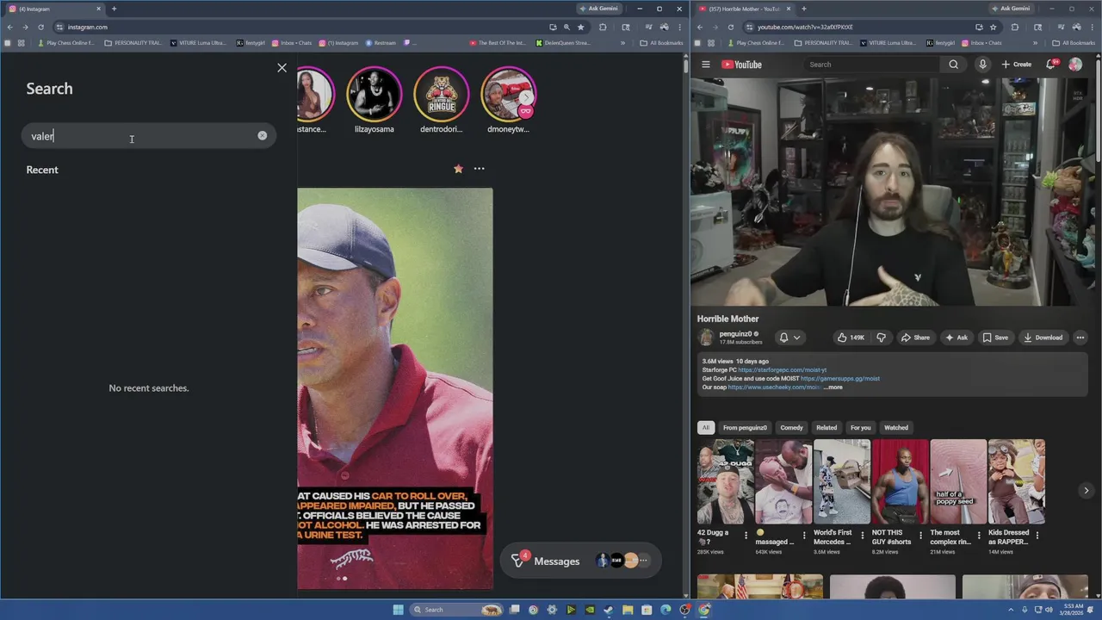1102x620 pixels.
Task: Go back in the Instagram browser window
Action: [x=9, y=27]
